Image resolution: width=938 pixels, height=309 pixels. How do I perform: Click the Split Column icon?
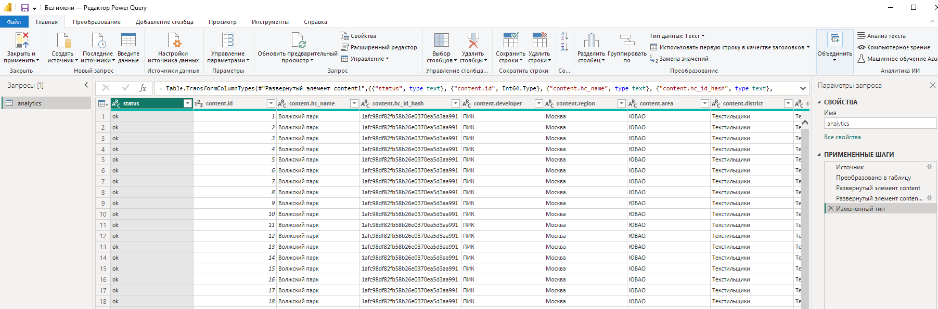click(591, 40)
